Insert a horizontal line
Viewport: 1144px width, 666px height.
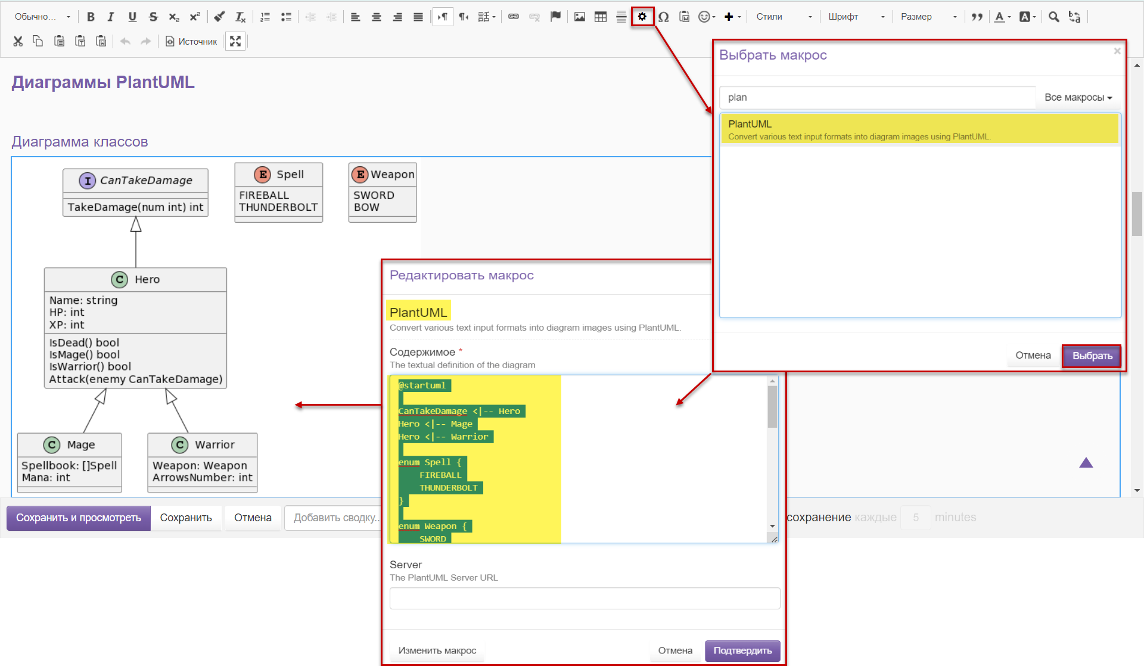621,17
